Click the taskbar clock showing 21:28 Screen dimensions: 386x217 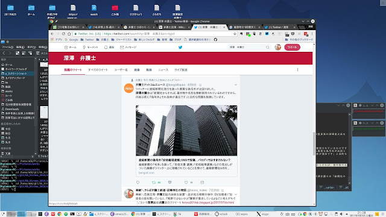(361, 214)
